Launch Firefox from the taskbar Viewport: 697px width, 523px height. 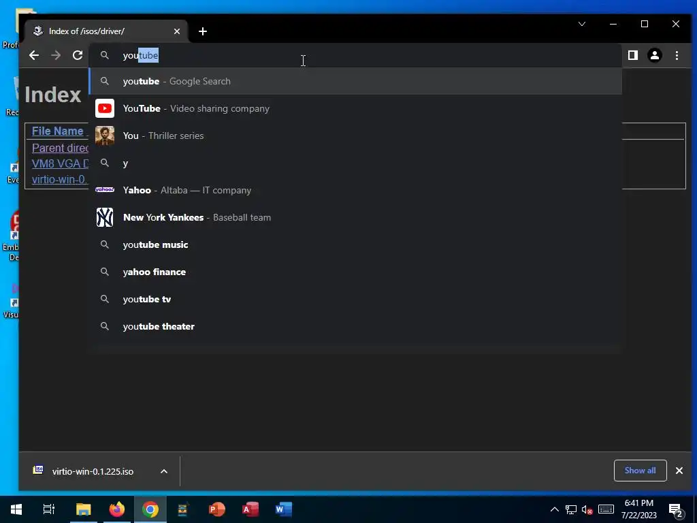tap(117, 509)
